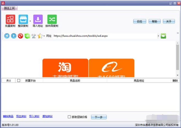Screen dimensions: 181x128
Task: Toggle the select-all checkbox in the table header
Action: 19,81
